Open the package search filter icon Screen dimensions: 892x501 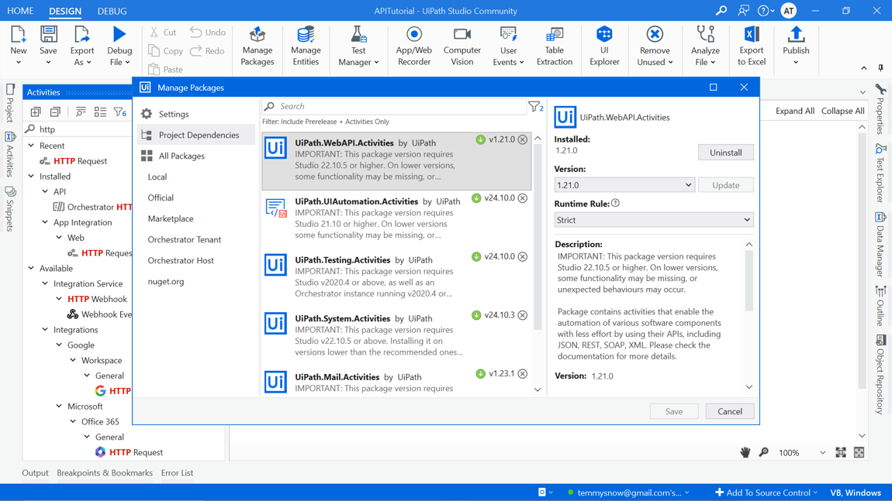pyautogui.click(x=534, y=107)
